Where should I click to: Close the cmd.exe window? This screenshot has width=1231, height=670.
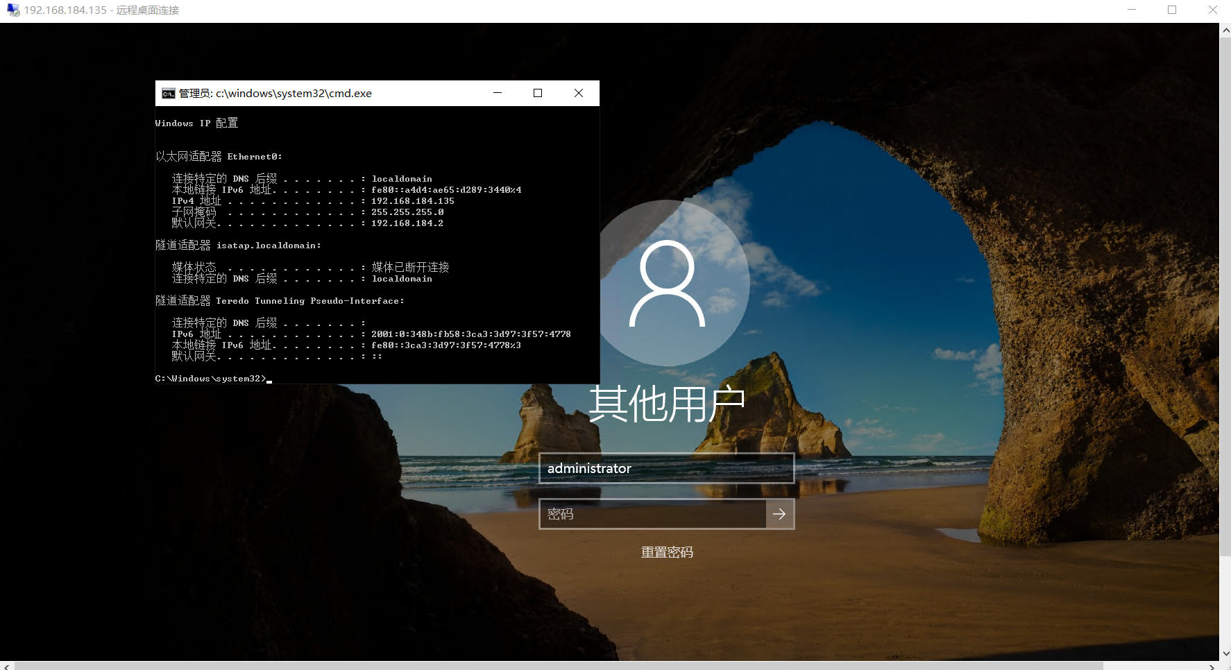tap(579, 92)
